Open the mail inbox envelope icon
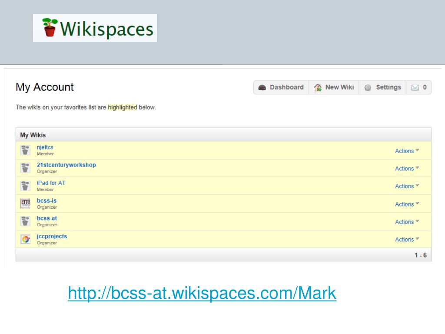Screen dimensions: 445x334 tap(415, 87)
